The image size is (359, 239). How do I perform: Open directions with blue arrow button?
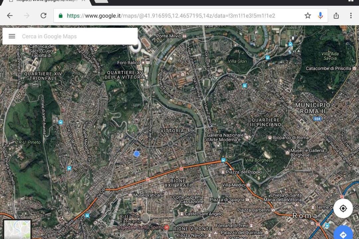tap(343, 234)
